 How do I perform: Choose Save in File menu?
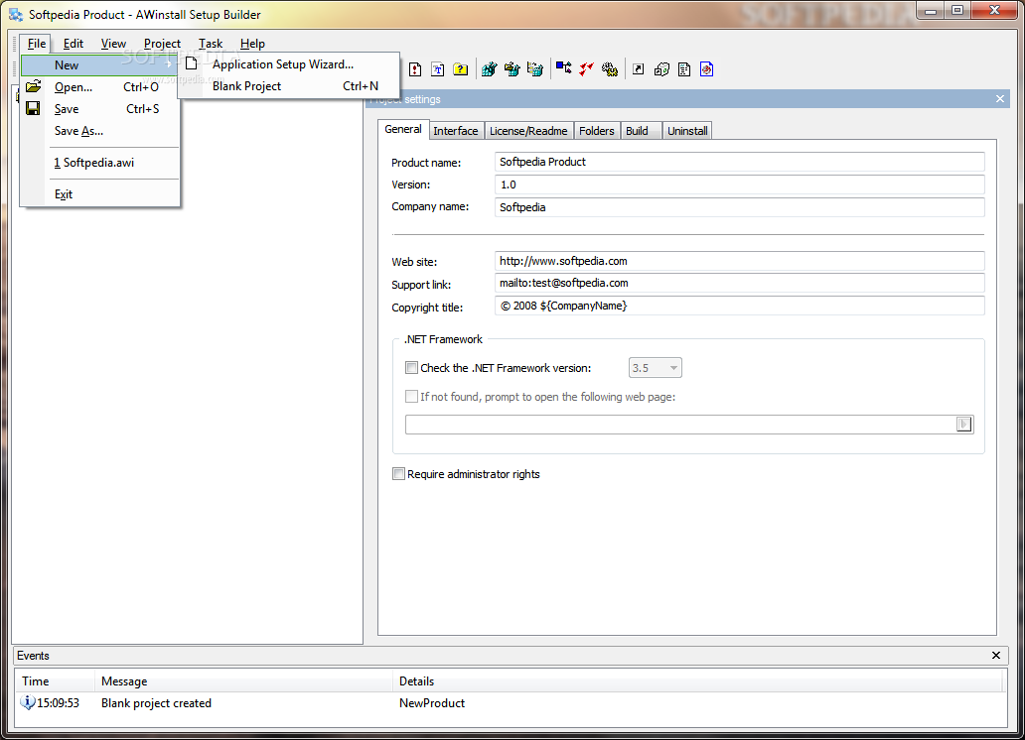(x=99, y=108)
